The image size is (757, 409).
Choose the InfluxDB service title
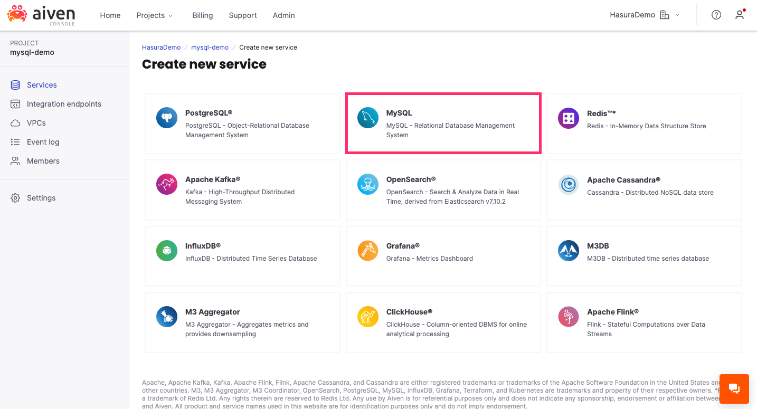[203, 246]
